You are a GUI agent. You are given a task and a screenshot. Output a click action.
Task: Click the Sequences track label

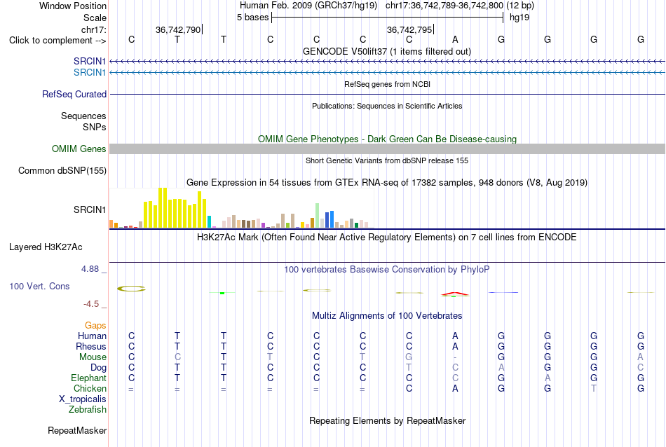pos(83,116)
